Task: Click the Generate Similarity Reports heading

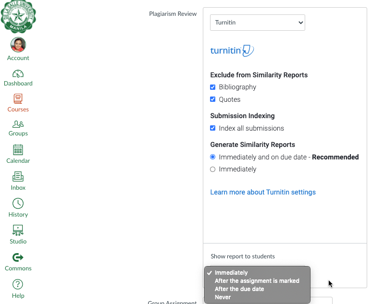Action: pyautogui.click(x=252, y=145)
